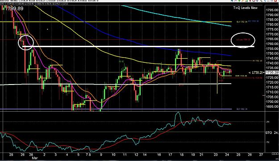Screen dimensions: 279x161
Task: Click date 28 on the time axis
Action: pos(31,155)
